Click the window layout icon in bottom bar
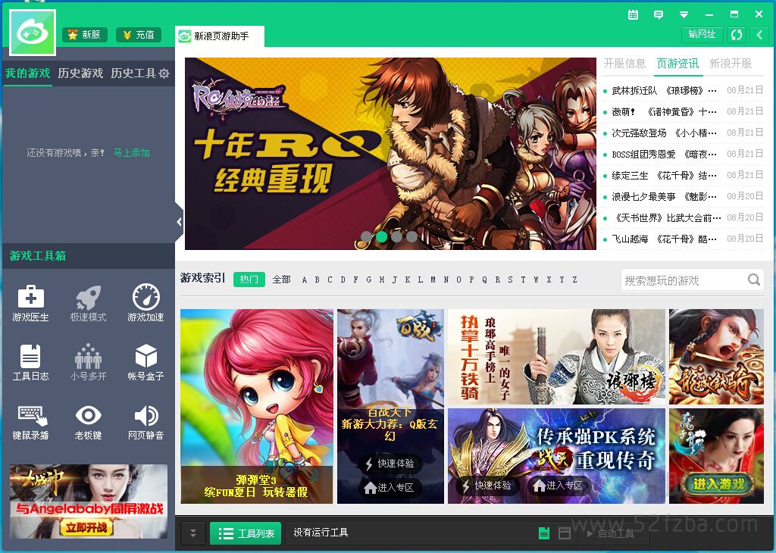 point(564,533)
